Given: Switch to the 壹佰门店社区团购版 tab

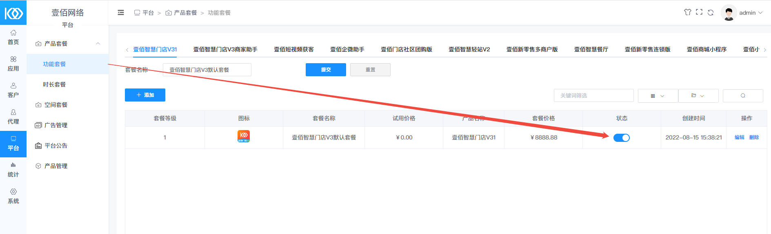Looking at the screenshot, I should (407, 49).
